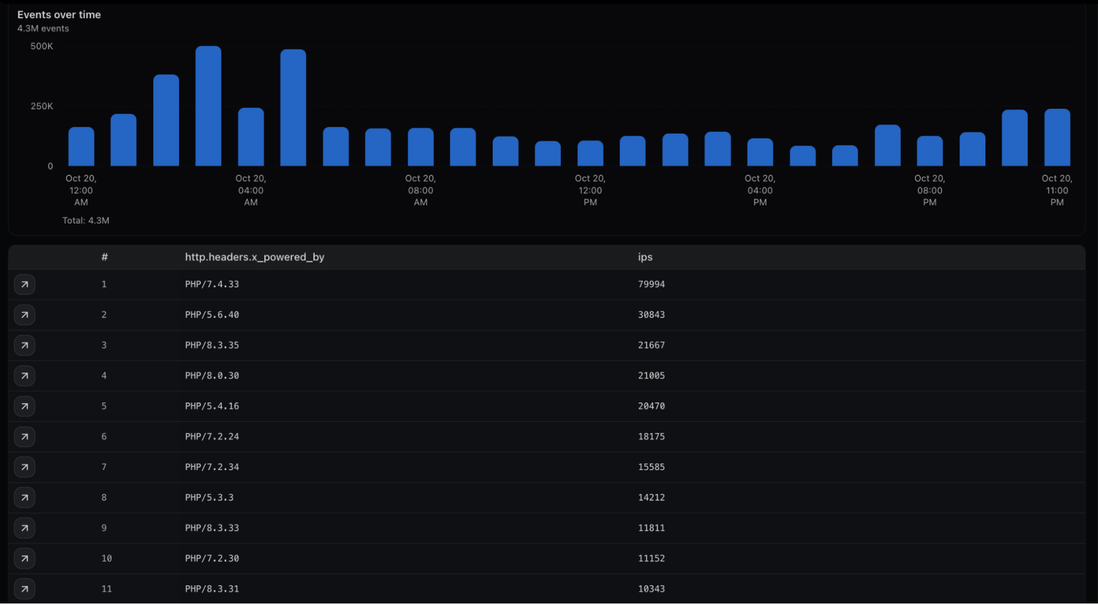The height and width of the screenshot is (604, 1098).
Task: Select the first bar at 12:00 AM
Action: [81, 147]
